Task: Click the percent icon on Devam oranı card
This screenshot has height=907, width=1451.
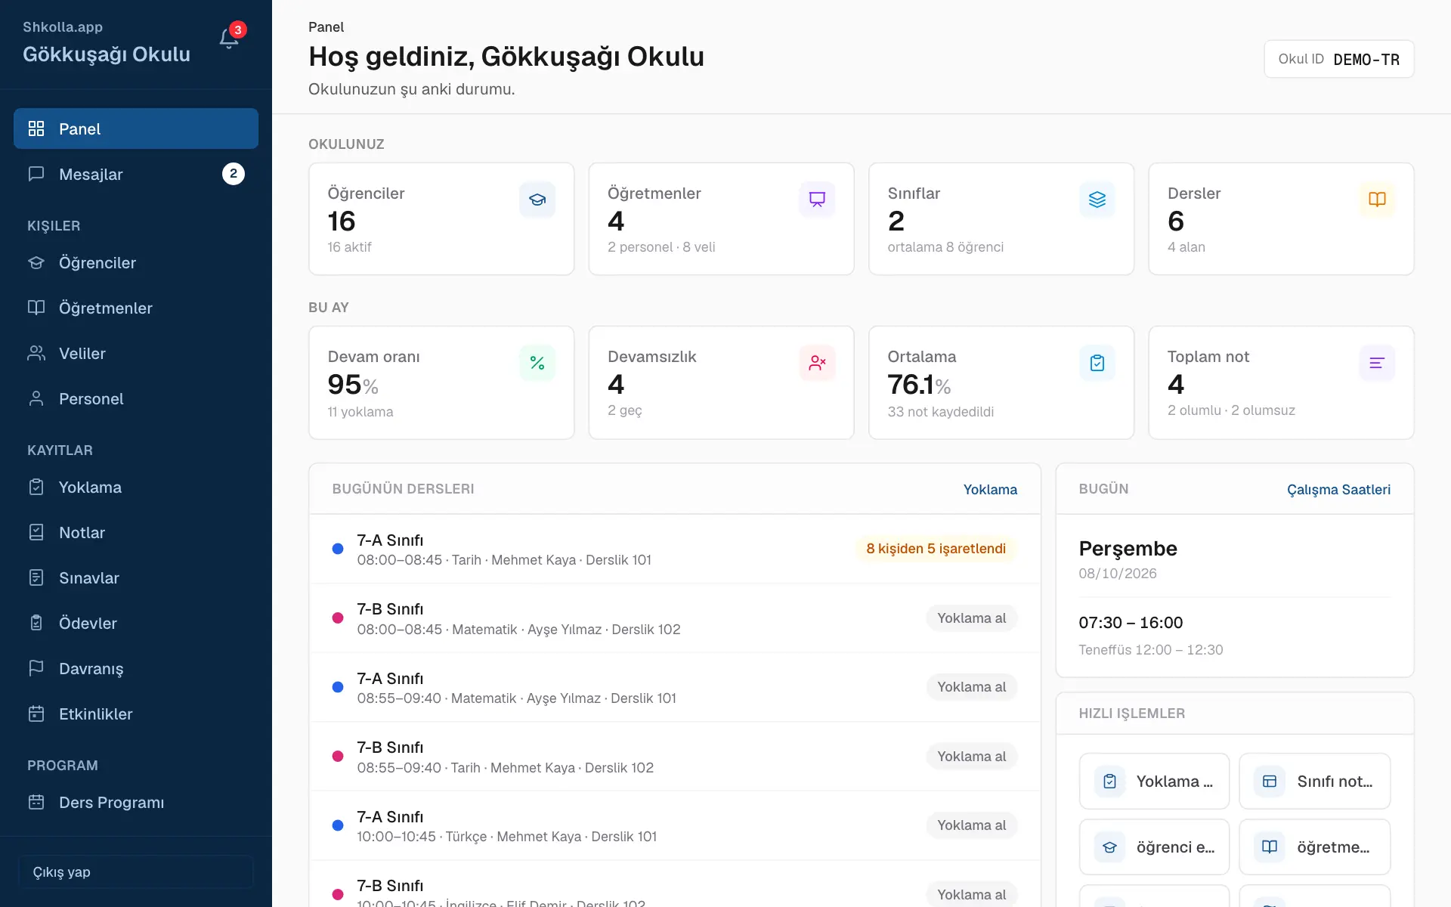Action: [x=537, y=363]
